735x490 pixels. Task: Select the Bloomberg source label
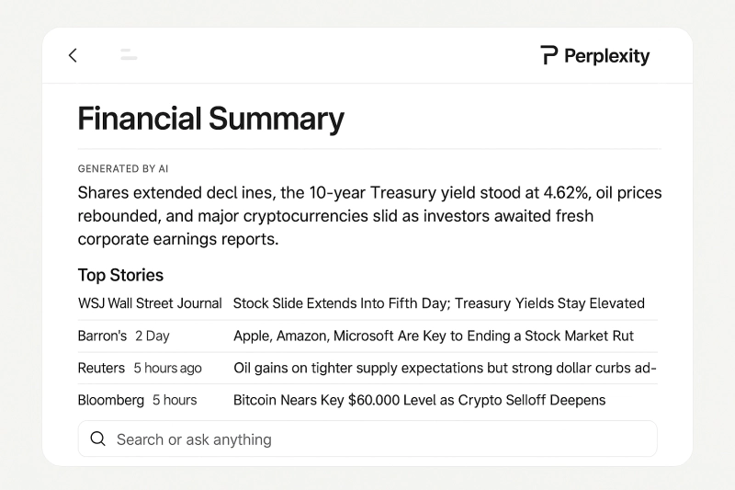pos(111,400)
